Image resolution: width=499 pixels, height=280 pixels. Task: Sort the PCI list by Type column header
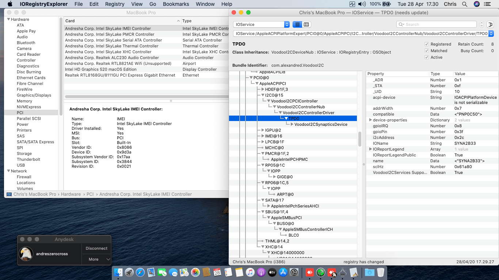click(x=205, y=21)
